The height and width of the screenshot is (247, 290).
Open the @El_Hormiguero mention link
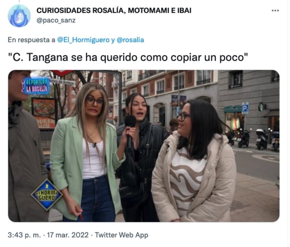tap(83, 40)
